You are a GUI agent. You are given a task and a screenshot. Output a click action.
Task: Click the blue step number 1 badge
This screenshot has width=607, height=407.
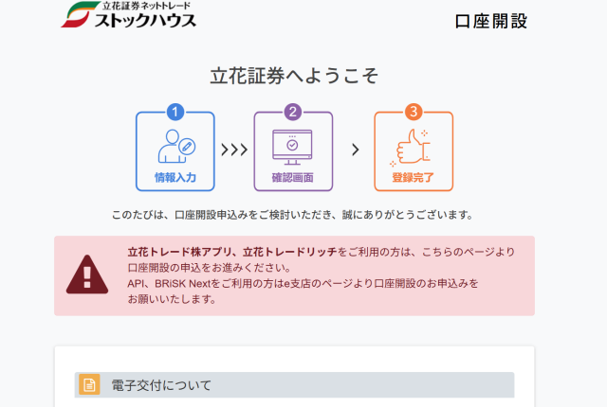(175, 112)
